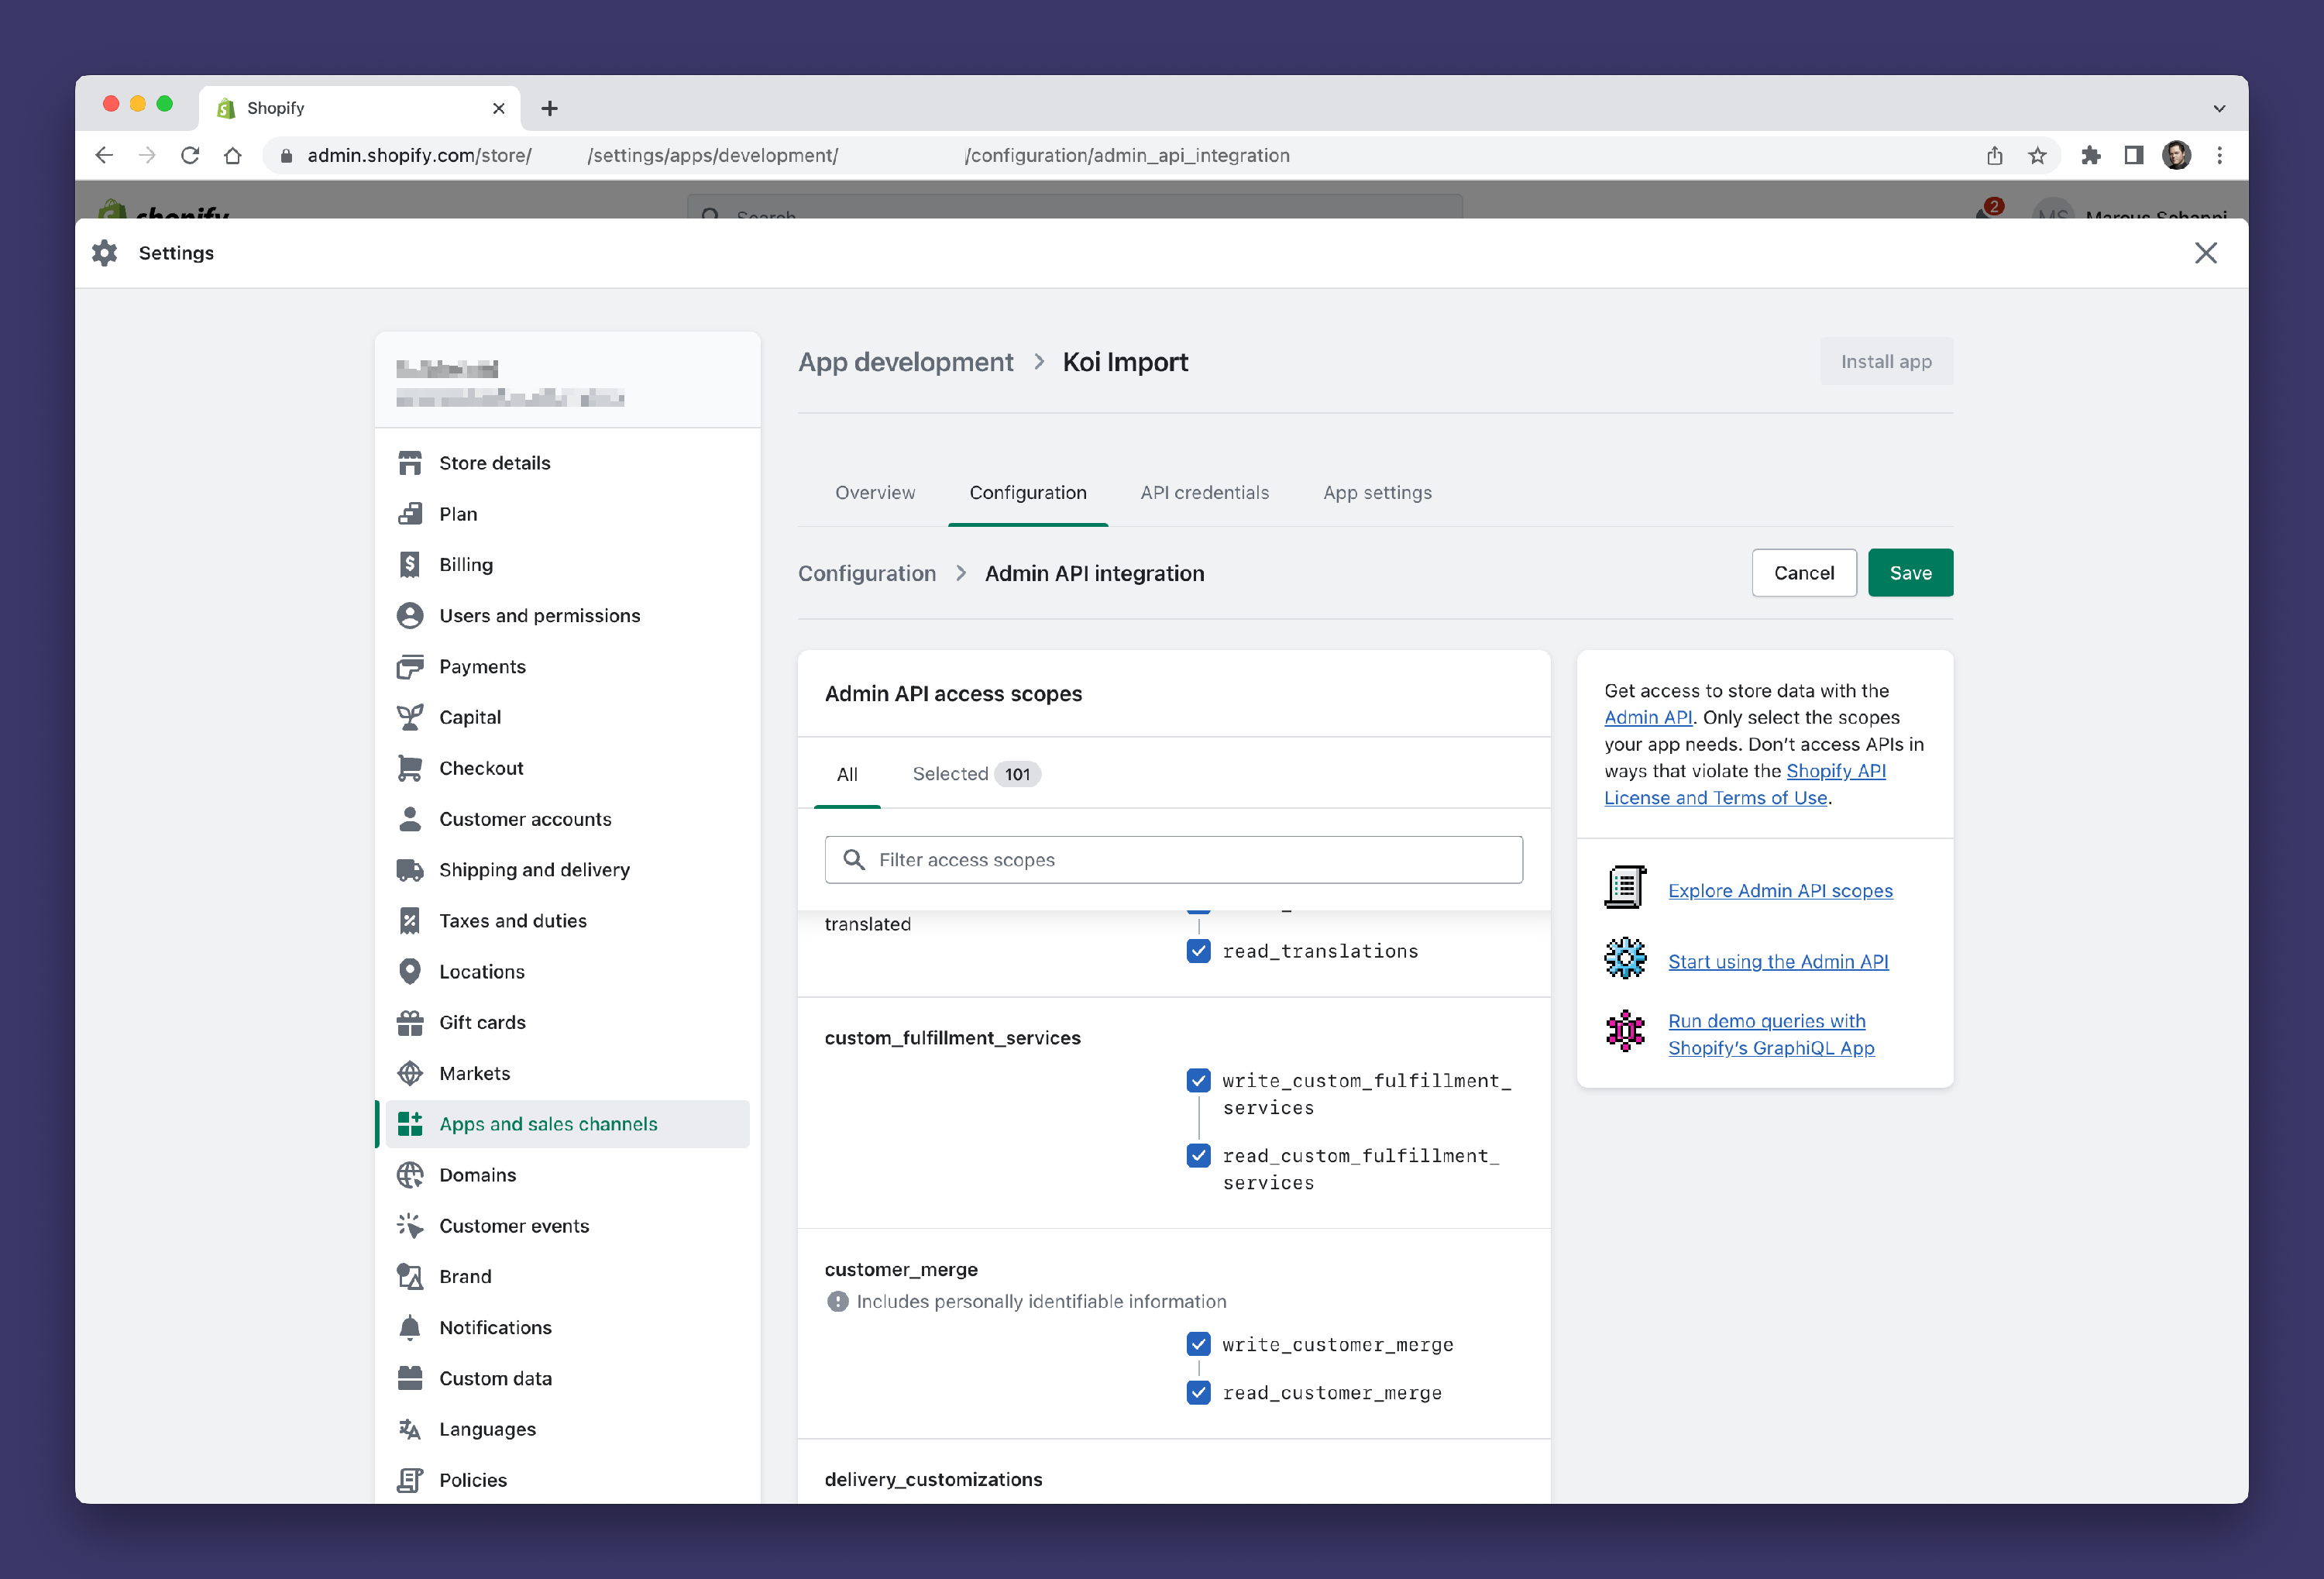
Task: Click the Store details sidebar icon
Action: (409, 463)
